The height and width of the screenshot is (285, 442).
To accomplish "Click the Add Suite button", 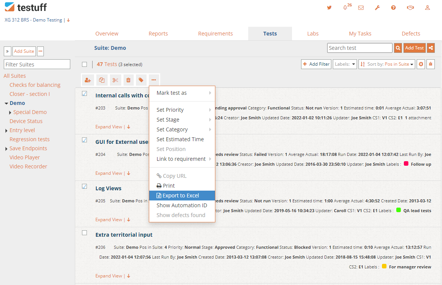I will pyautogui.click(x=24, y=51).
